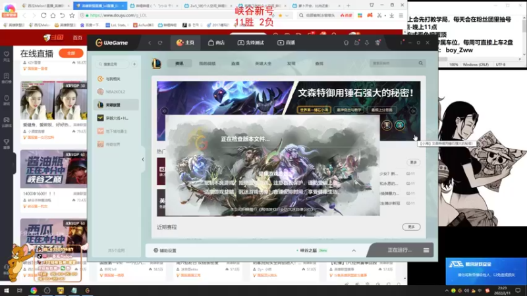Open Task View on the taskbar
The width and height of the screenshot is (527, 296).
20,290
